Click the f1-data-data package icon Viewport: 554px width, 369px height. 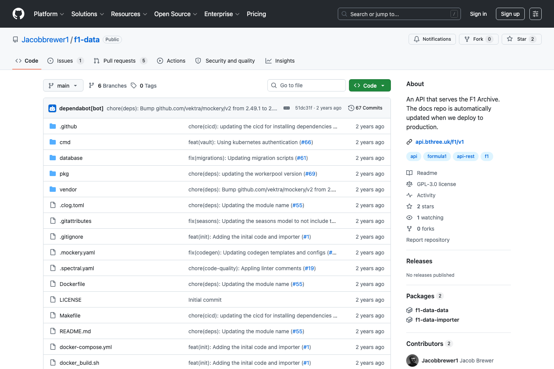[409, 310]
